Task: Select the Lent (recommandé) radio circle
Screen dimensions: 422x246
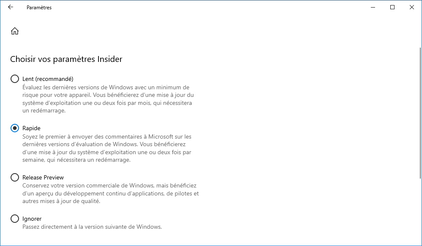Action: [x=15, y=79]
